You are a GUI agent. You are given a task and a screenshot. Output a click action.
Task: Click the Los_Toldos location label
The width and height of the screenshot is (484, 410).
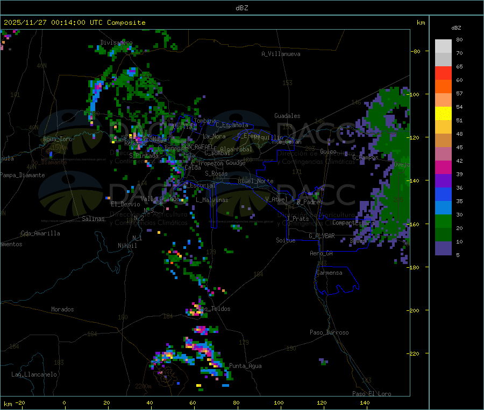(x=215, y=309)
